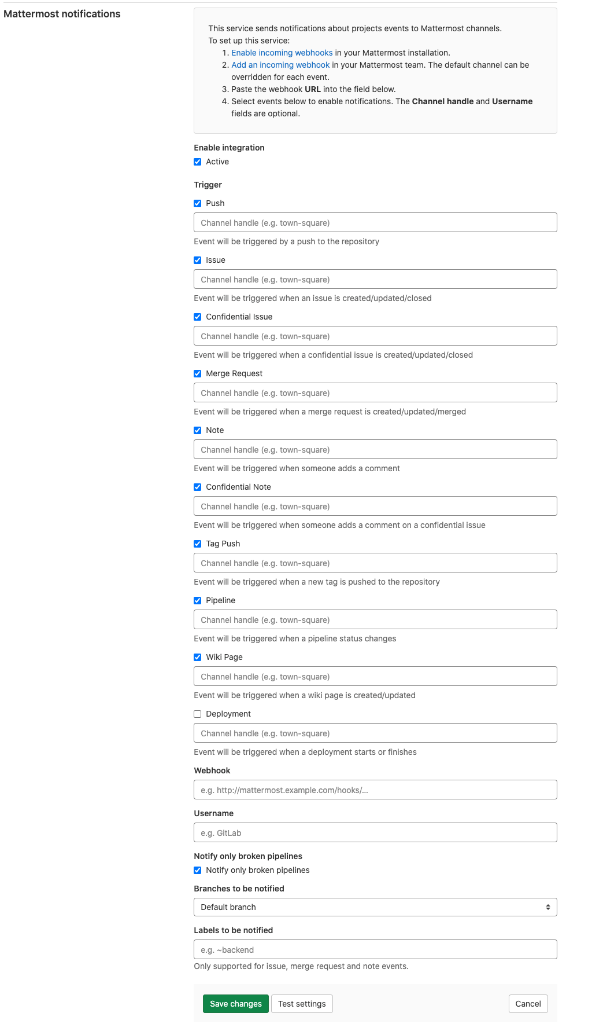The image size is (592, 1035).
Task: Click the Deployment channel handle field
Action: pyautogui.click(x=375, y=733)
